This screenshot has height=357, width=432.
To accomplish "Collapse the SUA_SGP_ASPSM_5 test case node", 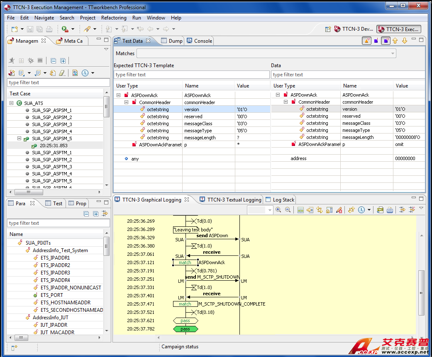I will [20, 138].
